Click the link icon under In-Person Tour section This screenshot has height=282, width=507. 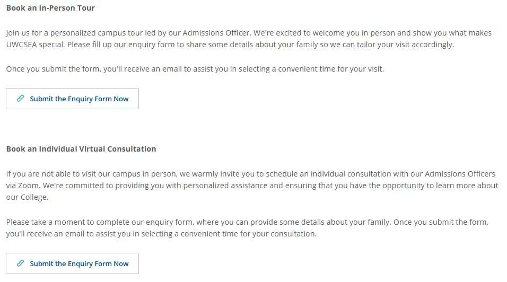[20, 98]
